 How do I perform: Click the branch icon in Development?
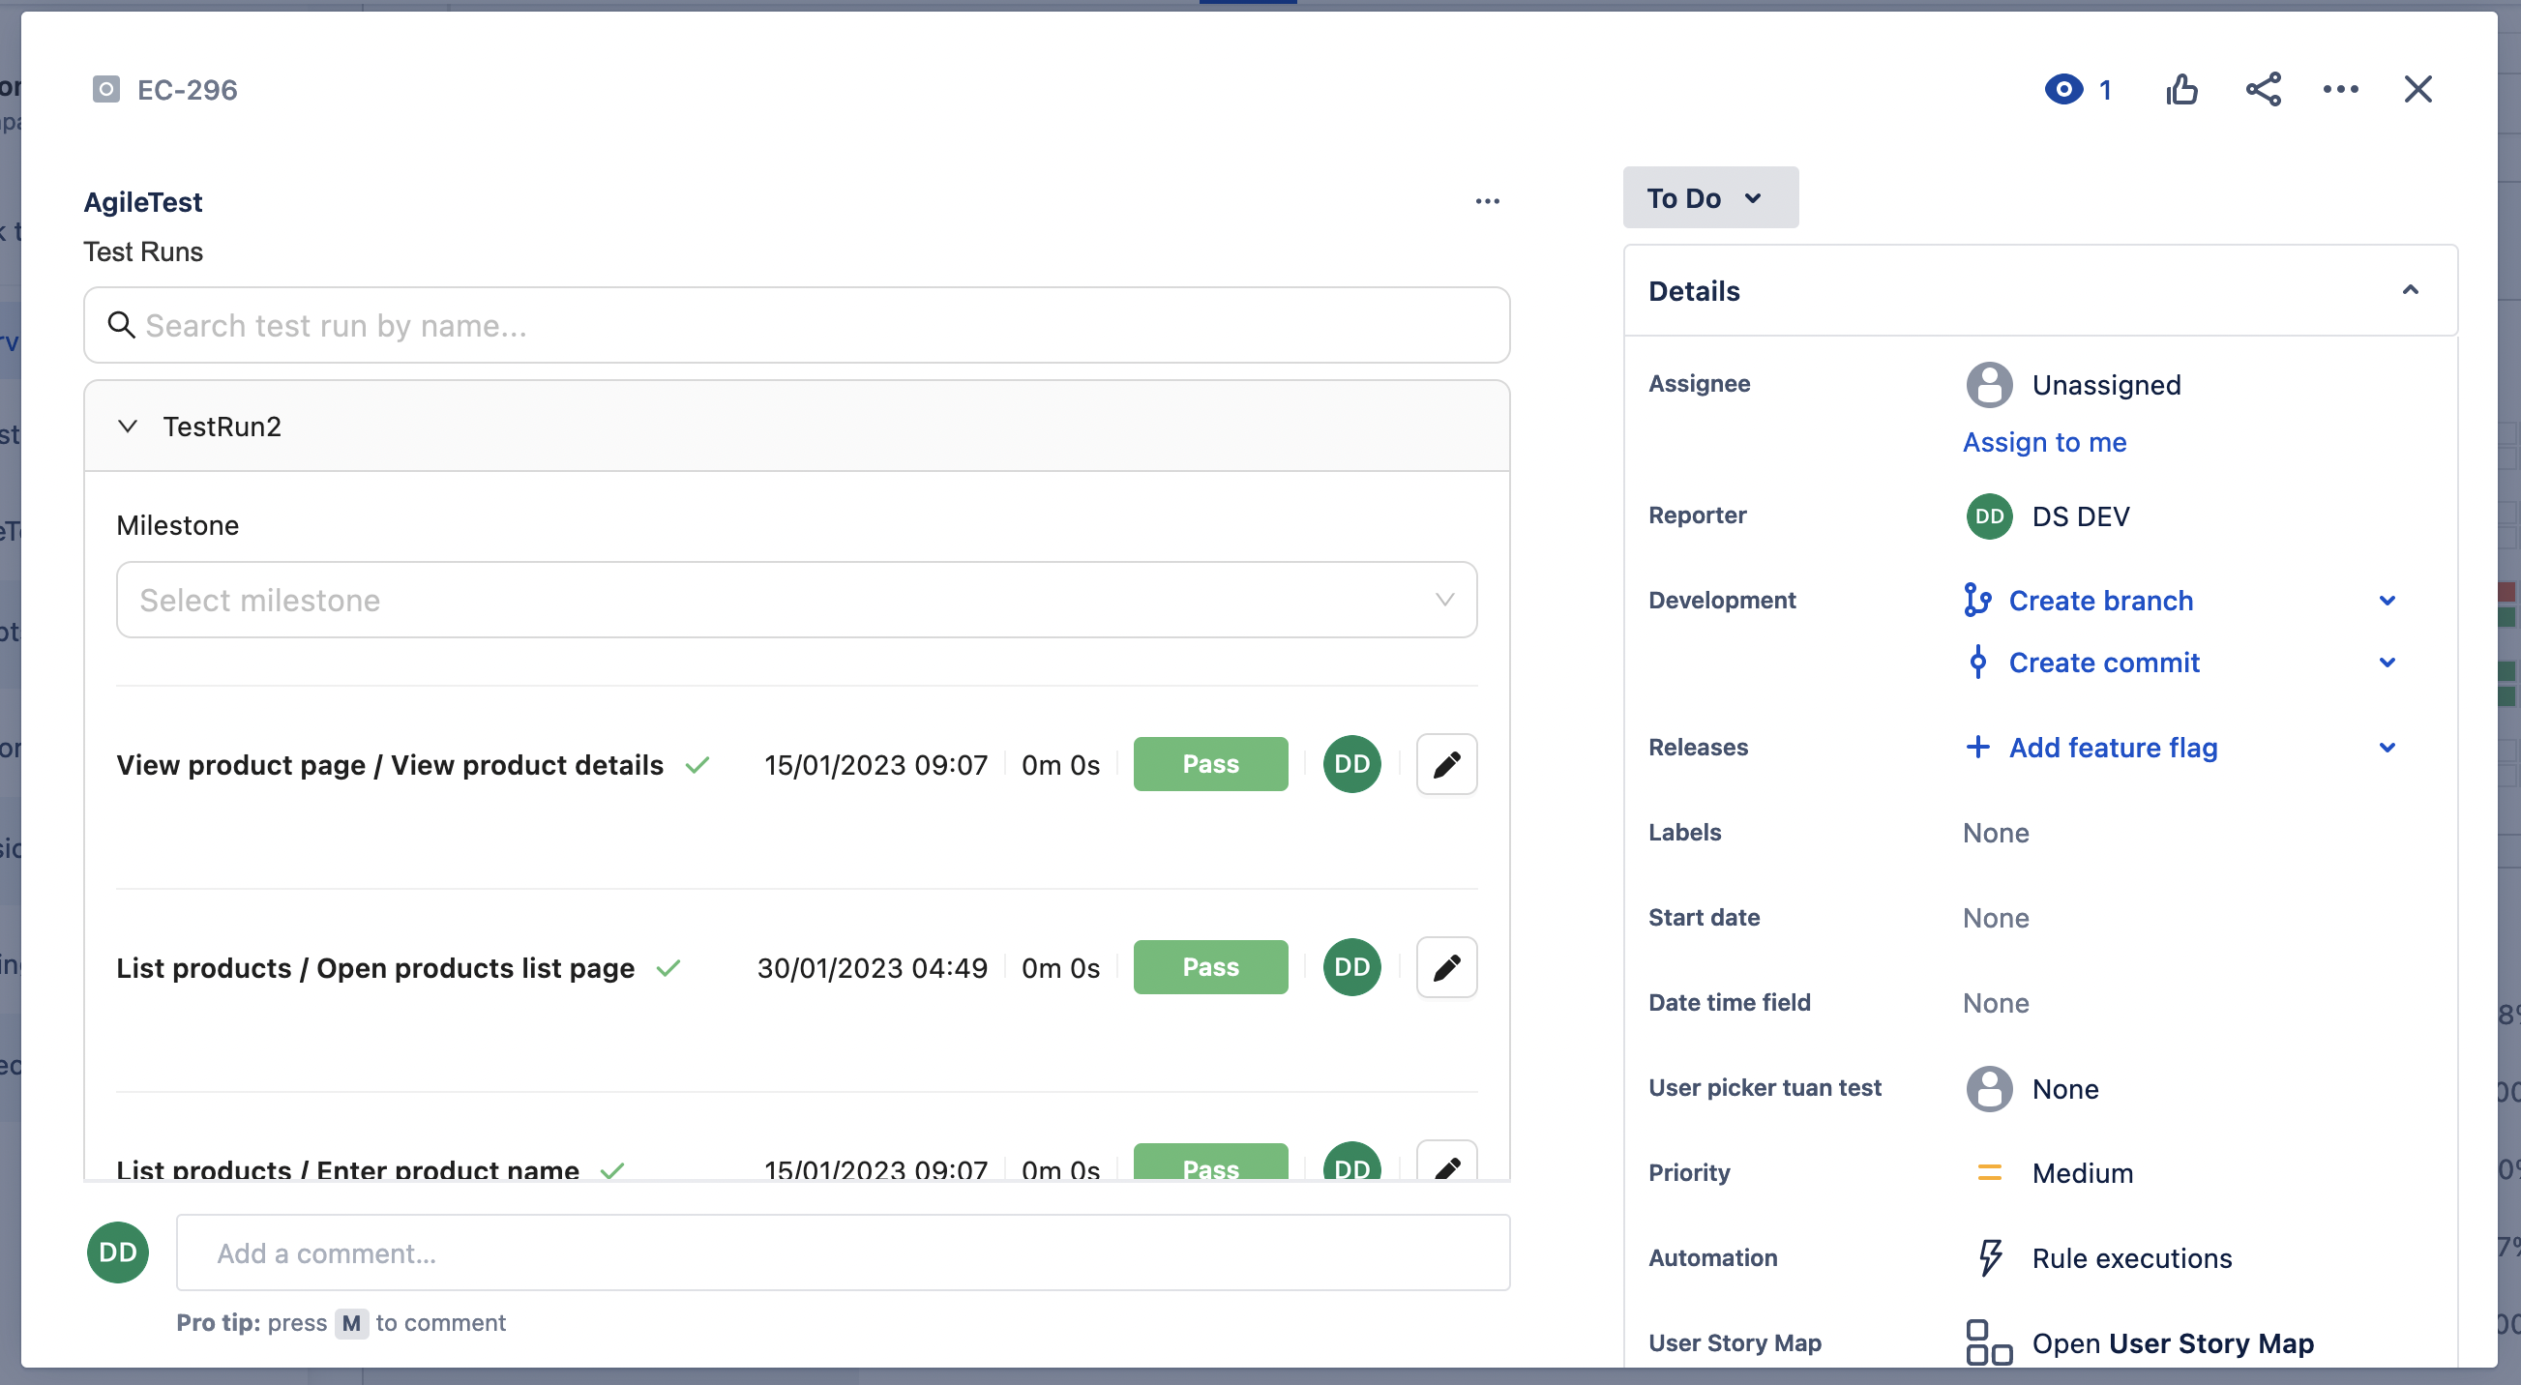coord(1977,601)
